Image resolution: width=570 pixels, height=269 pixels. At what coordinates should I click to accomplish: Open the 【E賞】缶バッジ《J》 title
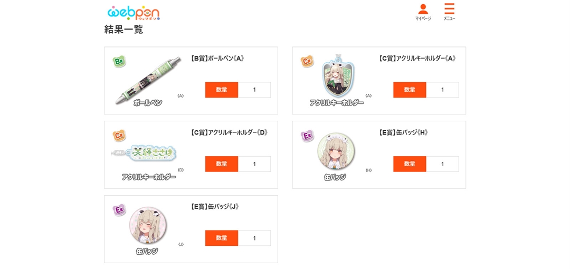[215, 207]
